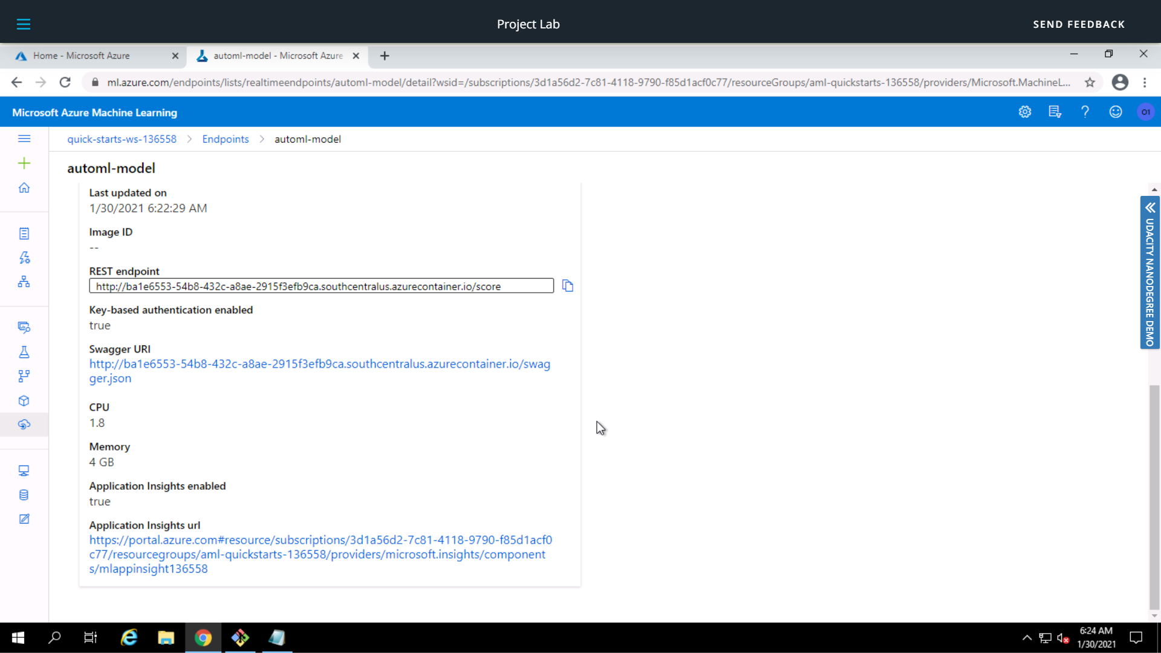The height and width of the screenshot is (653, 1161).
Task: Open the Swagger URI link
Action: 319,364
